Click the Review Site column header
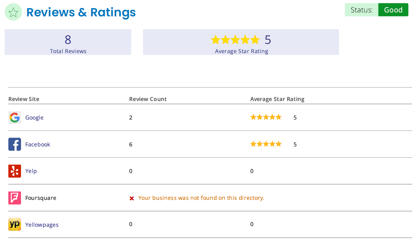The image size is (415, 244). tap(24, 99)
